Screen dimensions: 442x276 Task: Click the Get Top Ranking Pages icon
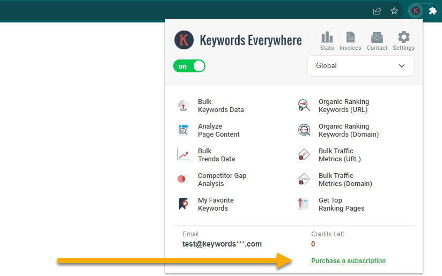click(304, 204)
